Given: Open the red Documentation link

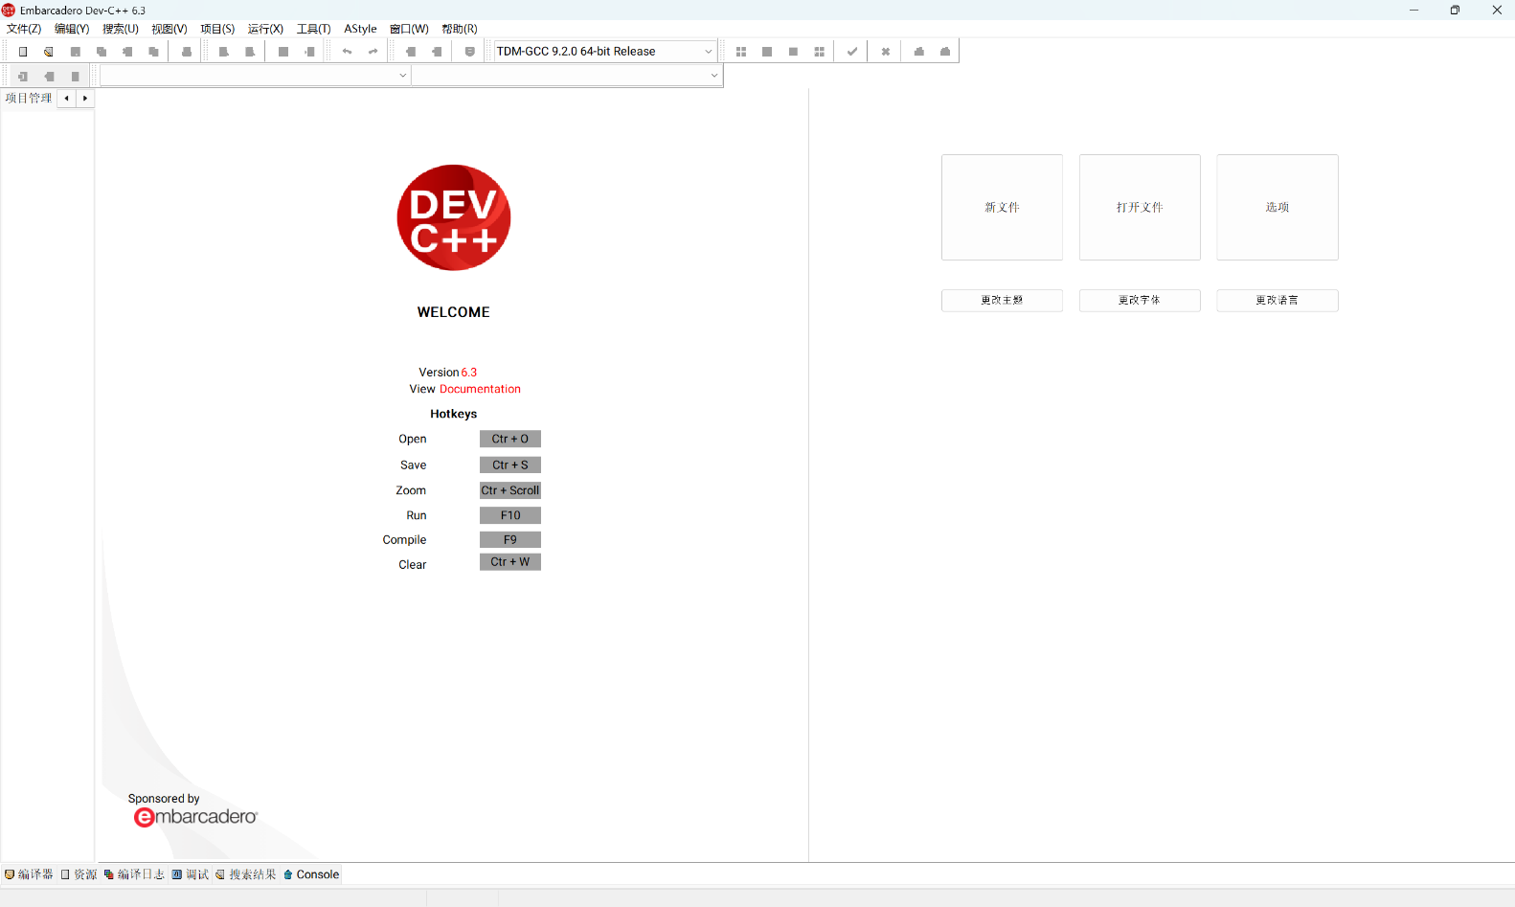Looking at the screenshot, I should 480,389.
